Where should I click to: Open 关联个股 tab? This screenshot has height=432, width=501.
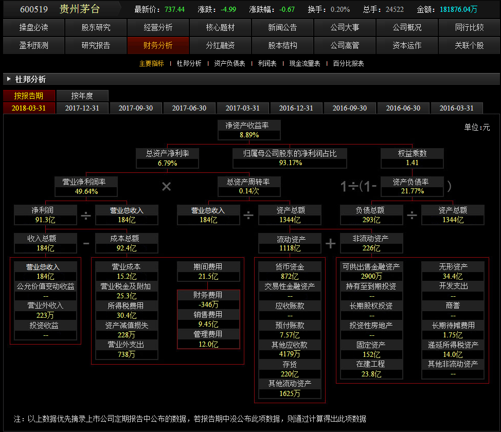click(x=470, y=45)
